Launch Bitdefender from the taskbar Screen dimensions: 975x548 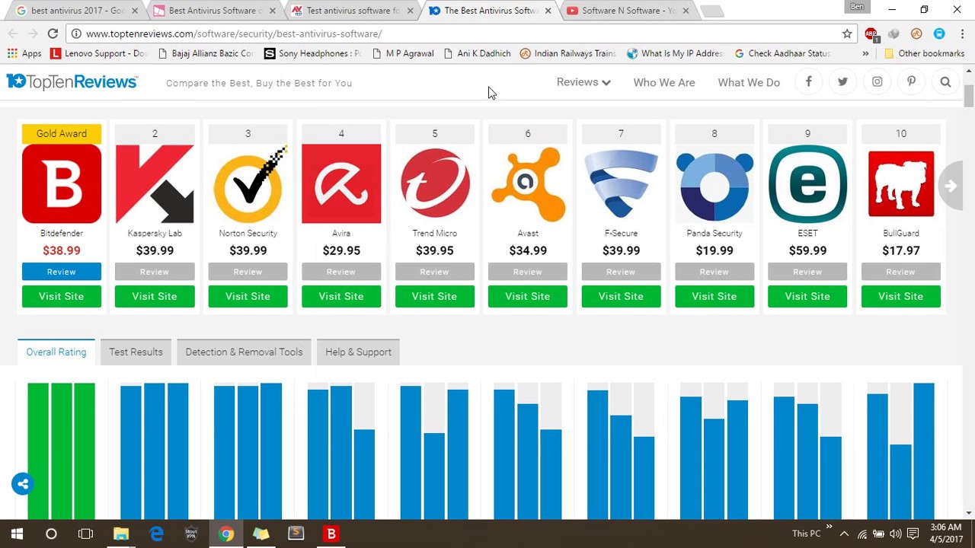[x=331, y=534]
